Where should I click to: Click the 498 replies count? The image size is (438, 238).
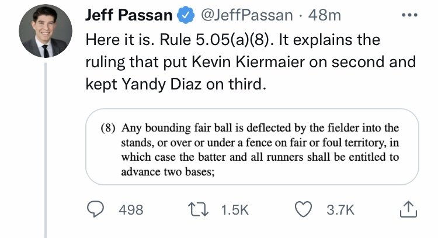pyautogui.click(x=131, y=210)
